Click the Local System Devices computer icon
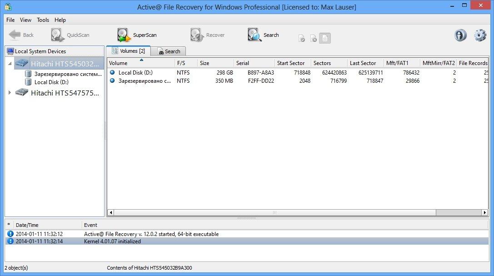The height and width of the screenshot is (276, 494). coord(10,51)
